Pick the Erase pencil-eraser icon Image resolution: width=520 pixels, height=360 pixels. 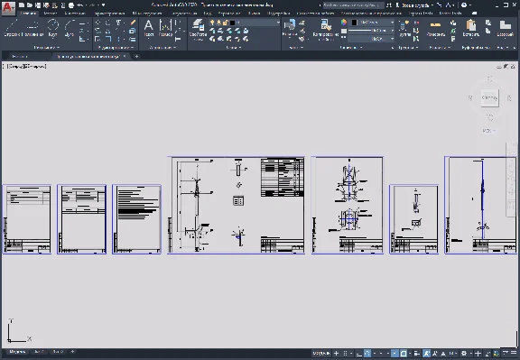133,23
